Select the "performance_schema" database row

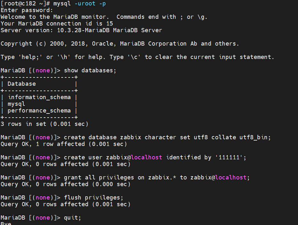tap(39, 111)
